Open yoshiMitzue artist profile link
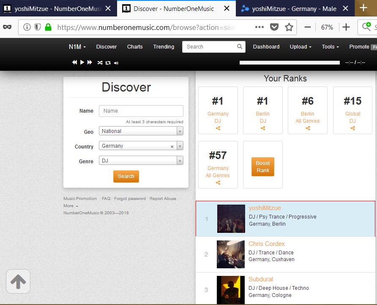This screenshot has width=377, height=305. click(x=265, y=208)
